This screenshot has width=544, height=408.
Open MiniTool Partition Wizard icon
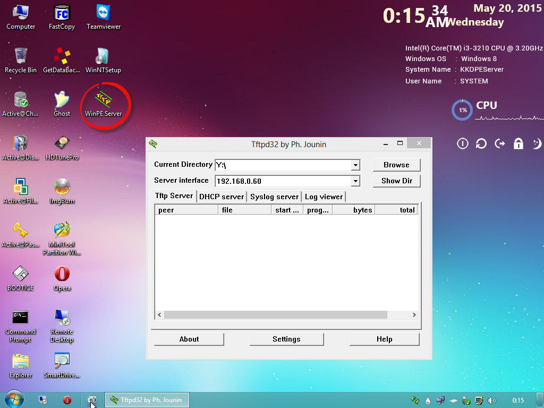coord(62,239)
